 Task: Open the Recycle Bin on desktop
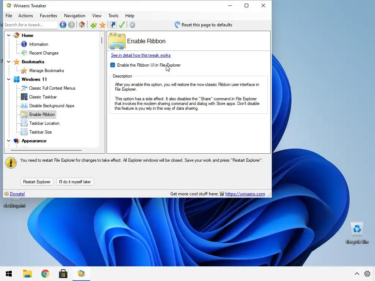click(x=357, y=233)
